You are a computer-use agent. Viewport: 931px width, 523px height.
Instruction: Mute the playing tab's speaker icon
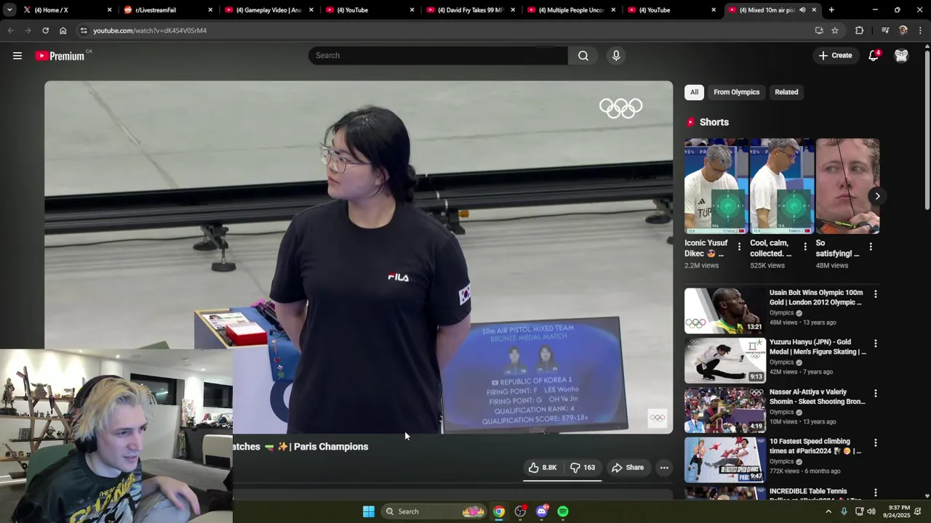tap(802, 10)
